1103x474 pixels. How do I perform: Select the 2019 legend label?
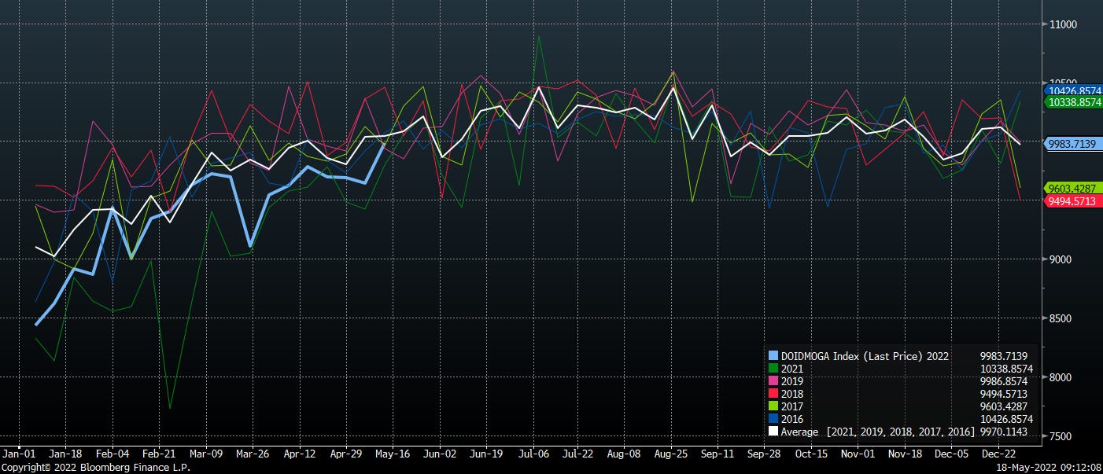tap(792, 381)
